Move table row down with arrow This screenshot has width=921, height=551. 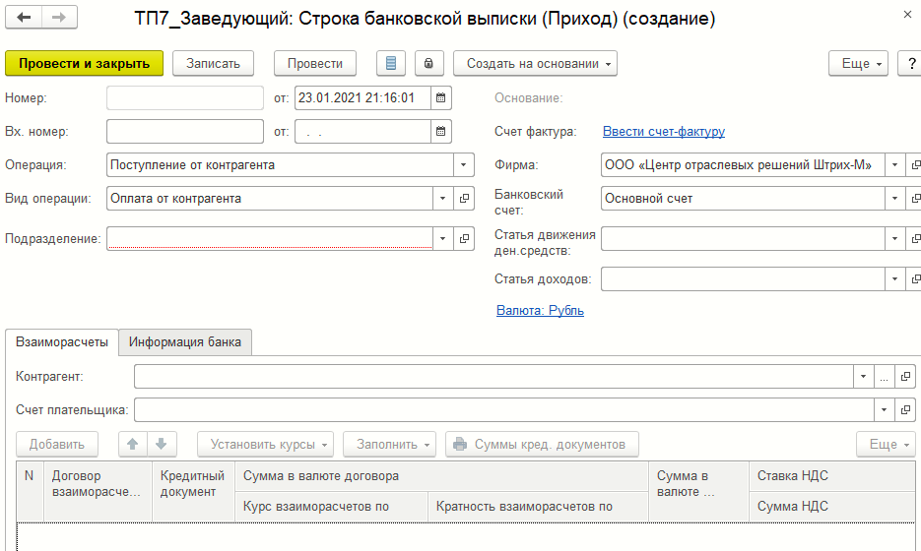pos(163,444)
